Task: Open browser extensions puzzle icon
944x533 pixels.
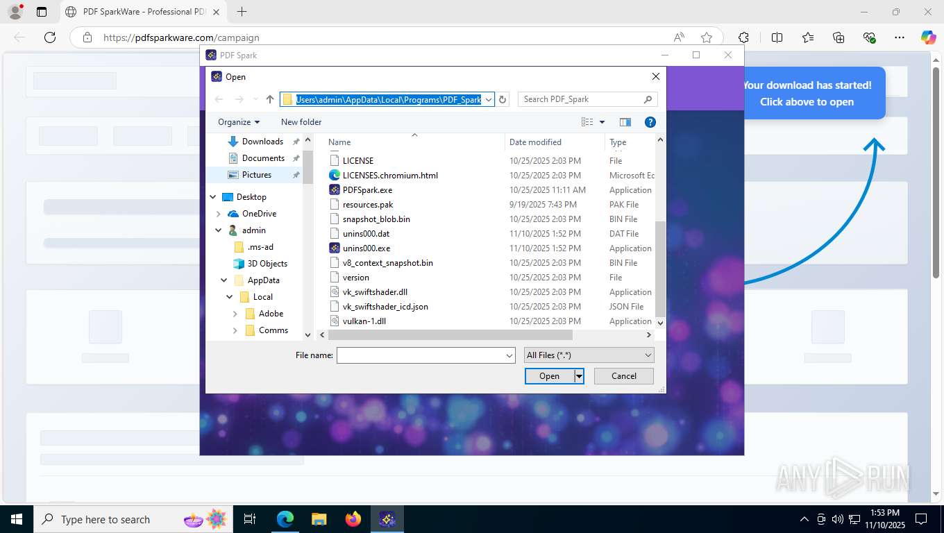Action: click(744, 37)
